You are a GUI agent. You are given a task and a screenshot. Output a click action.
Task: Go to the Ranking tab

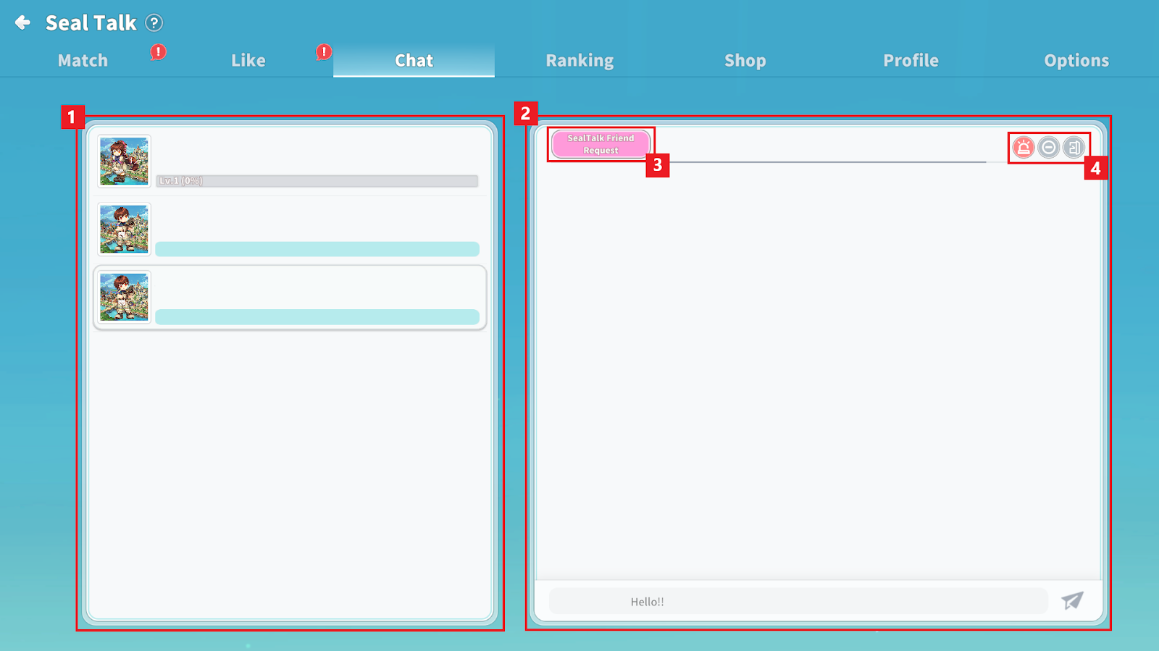pos(579,61)
